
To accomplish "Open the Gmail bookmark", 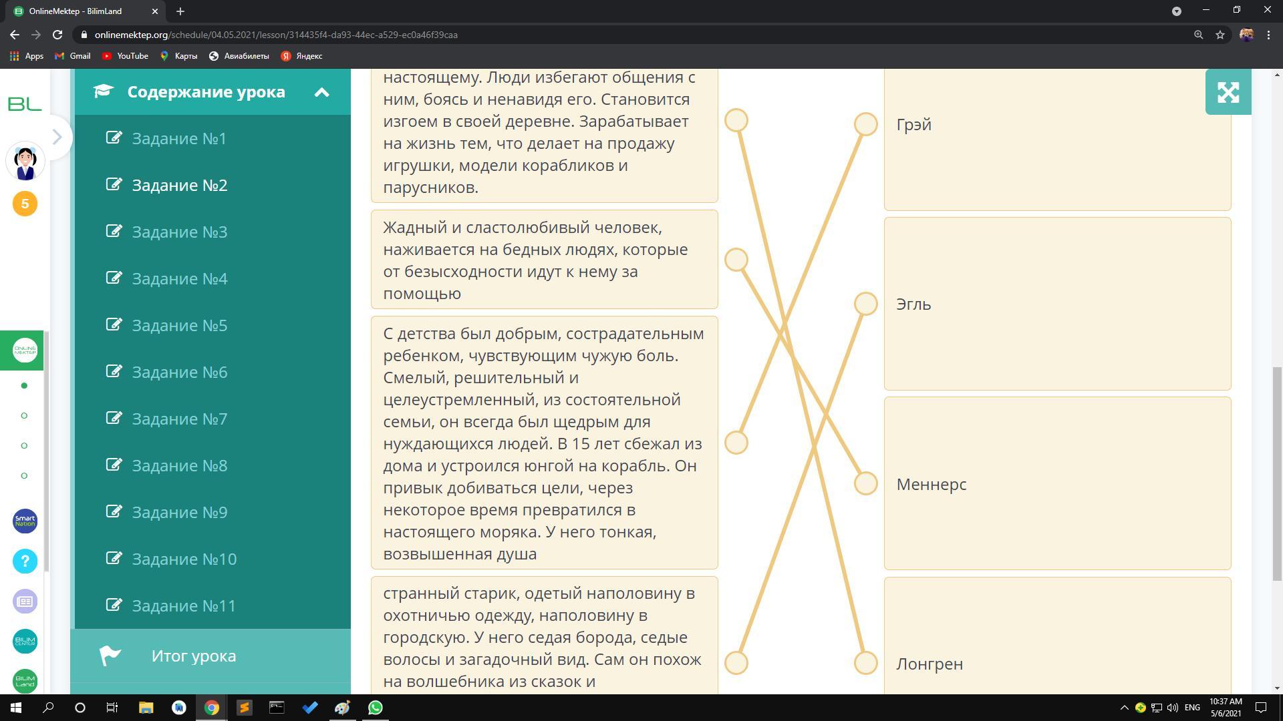I will click(73, 56).
